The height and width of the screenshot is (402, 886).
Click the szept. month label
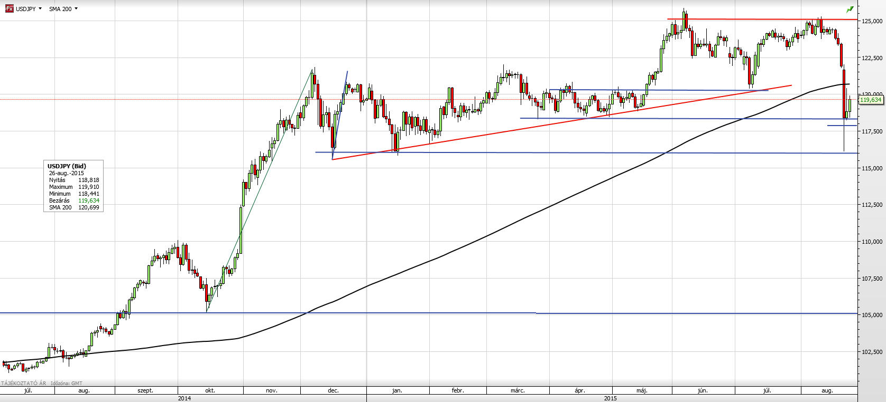[x=145, y=391]
